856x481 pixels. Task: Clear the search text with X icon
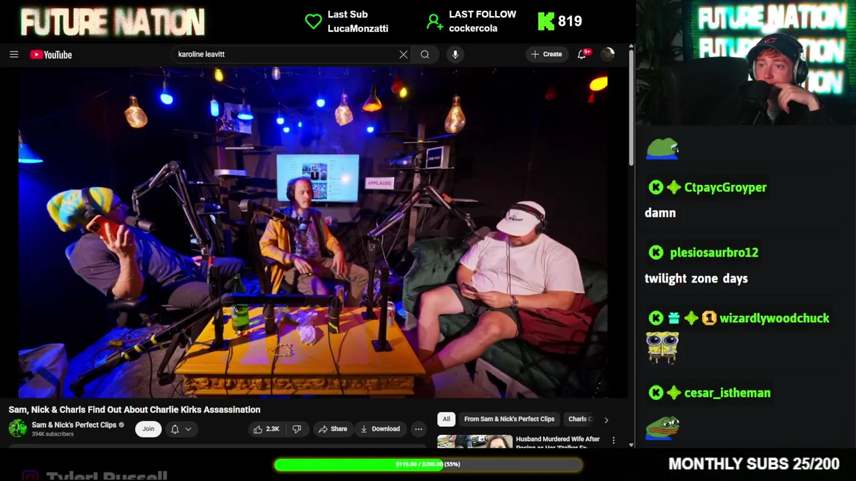(403, 54)
